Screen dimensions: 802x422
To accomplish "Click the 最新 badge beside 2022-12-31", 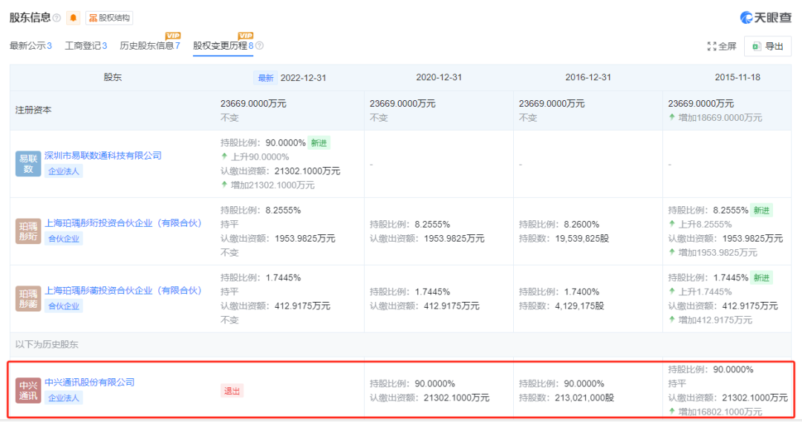I will (x=265, y=78).
